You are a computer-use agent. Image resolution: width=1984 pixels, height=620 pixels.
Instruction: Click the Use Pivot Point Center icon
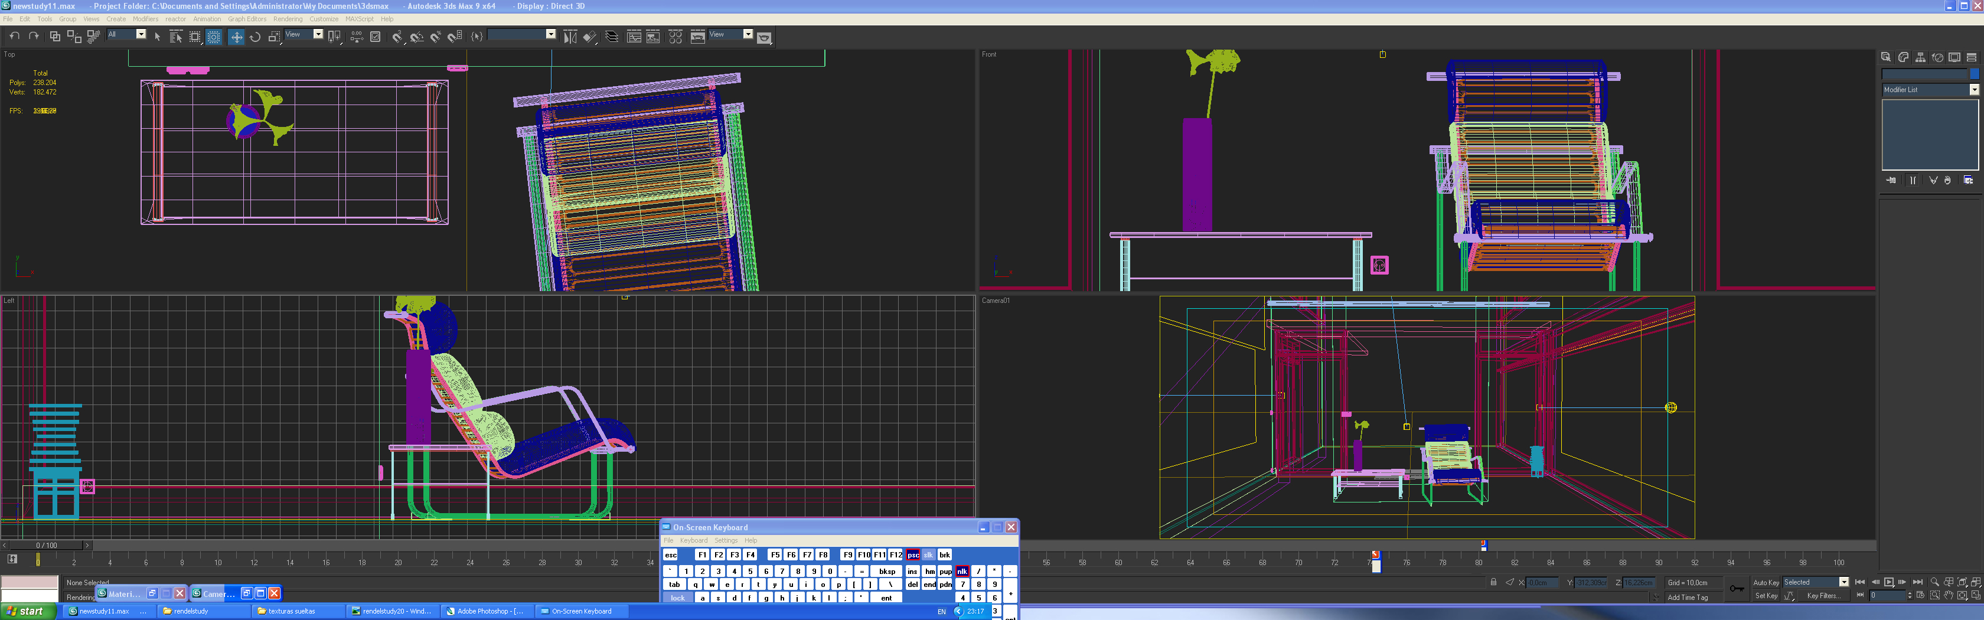pyautogui.click(x=334, y=36)
